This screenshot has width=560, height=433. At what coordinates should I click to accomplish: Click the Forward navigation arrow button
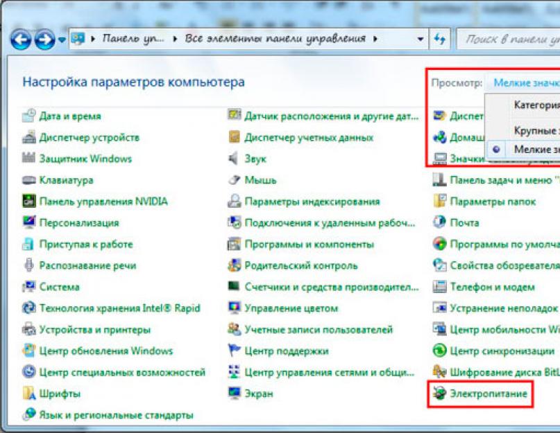[x=44, y=39]
